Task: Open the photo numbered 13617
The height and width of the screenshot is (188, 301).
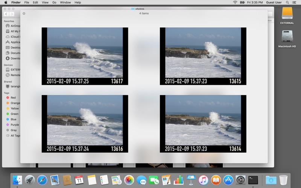Action: [85, 56]
